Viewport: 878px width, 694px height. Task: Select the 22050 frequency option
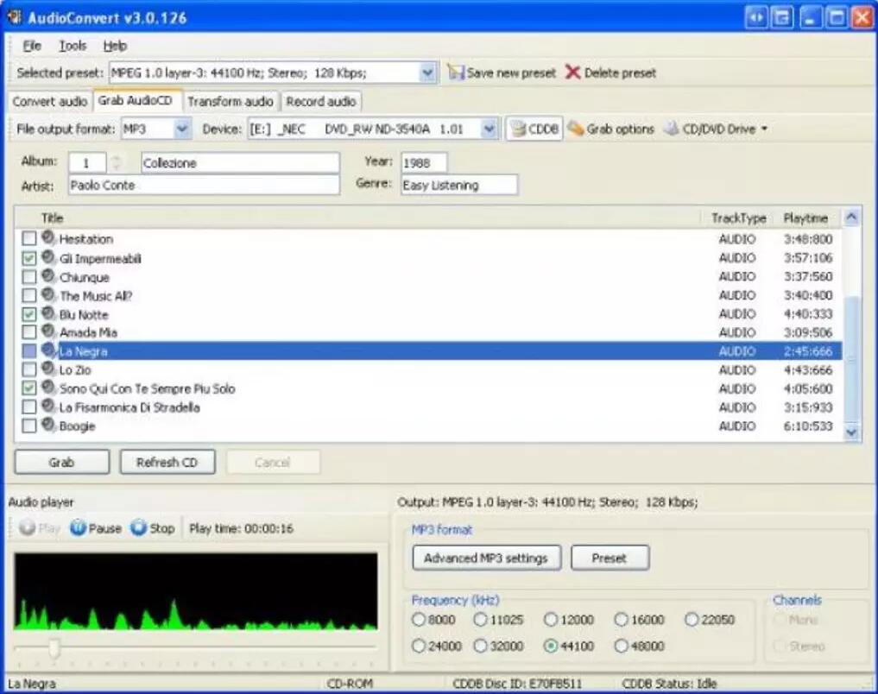pos(692,620)
